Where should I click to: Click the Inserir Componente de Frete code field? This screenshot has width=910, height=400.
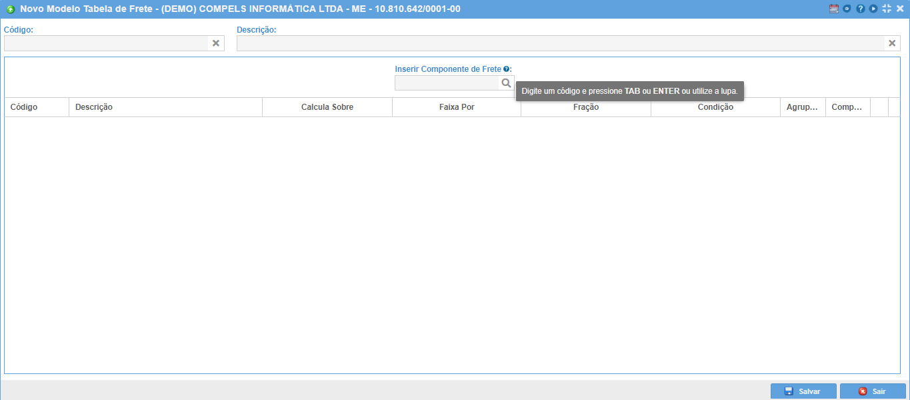(447, 83)
